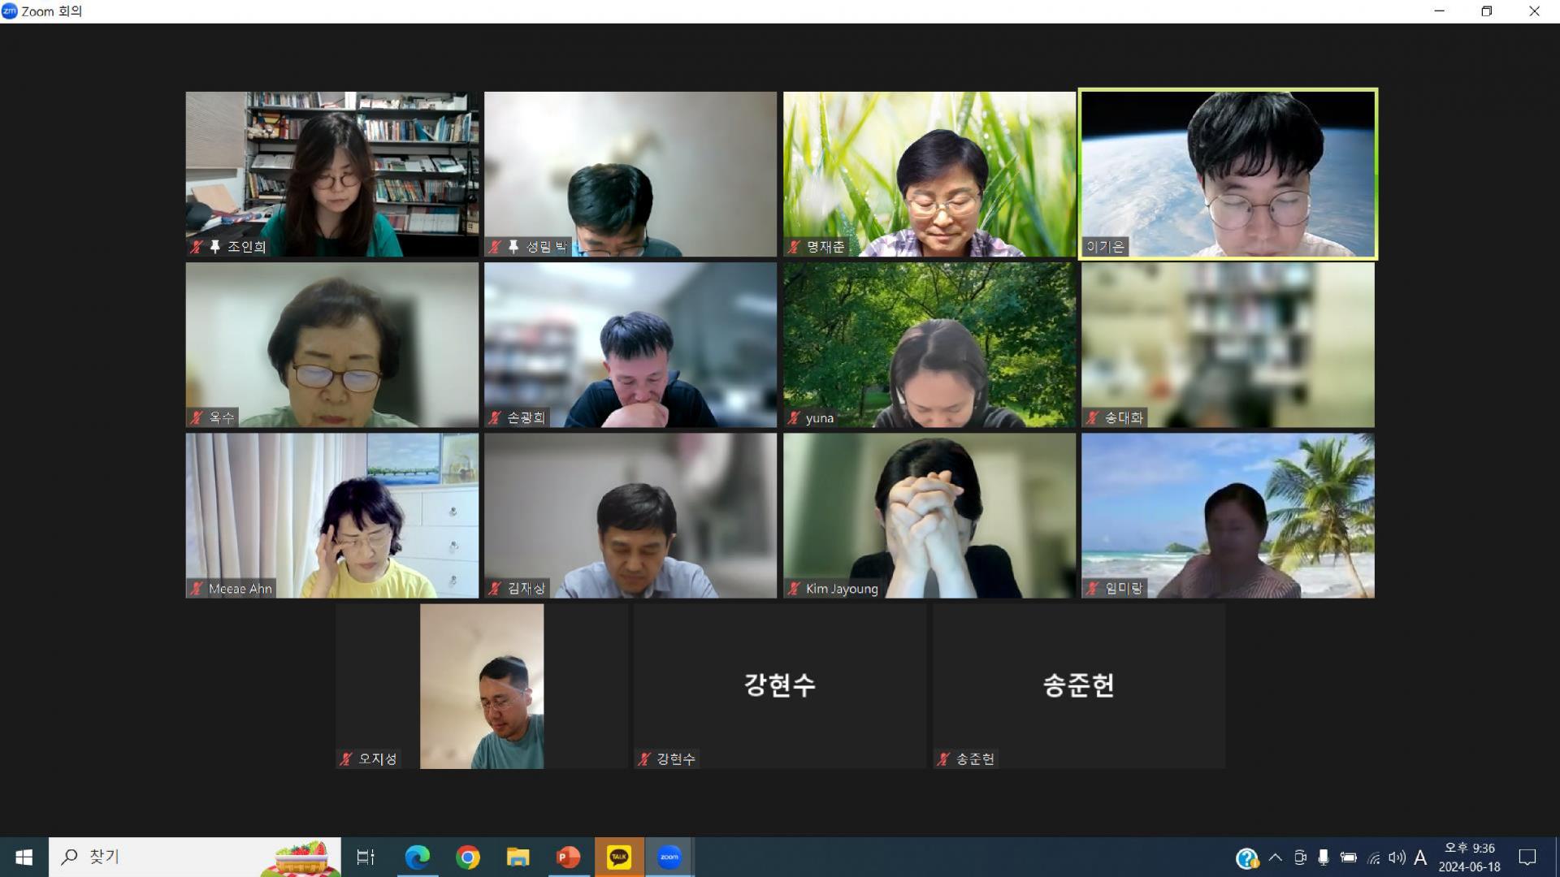Screen dimensions: 1560x877
Task: Open notification center icon
Action: point(1527,858)
